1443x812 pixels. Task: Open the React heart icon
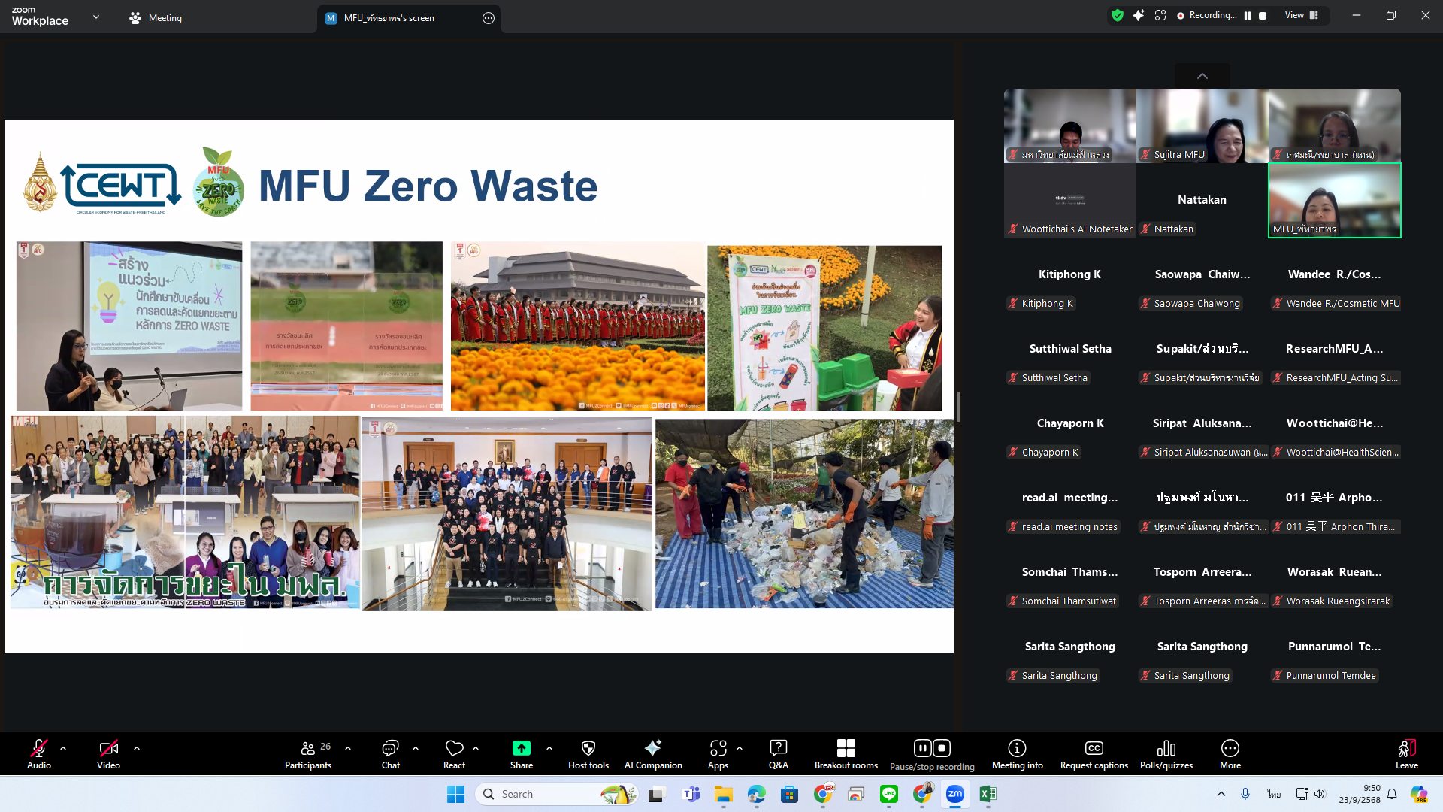pyautogui.click(x=454, y=748)
